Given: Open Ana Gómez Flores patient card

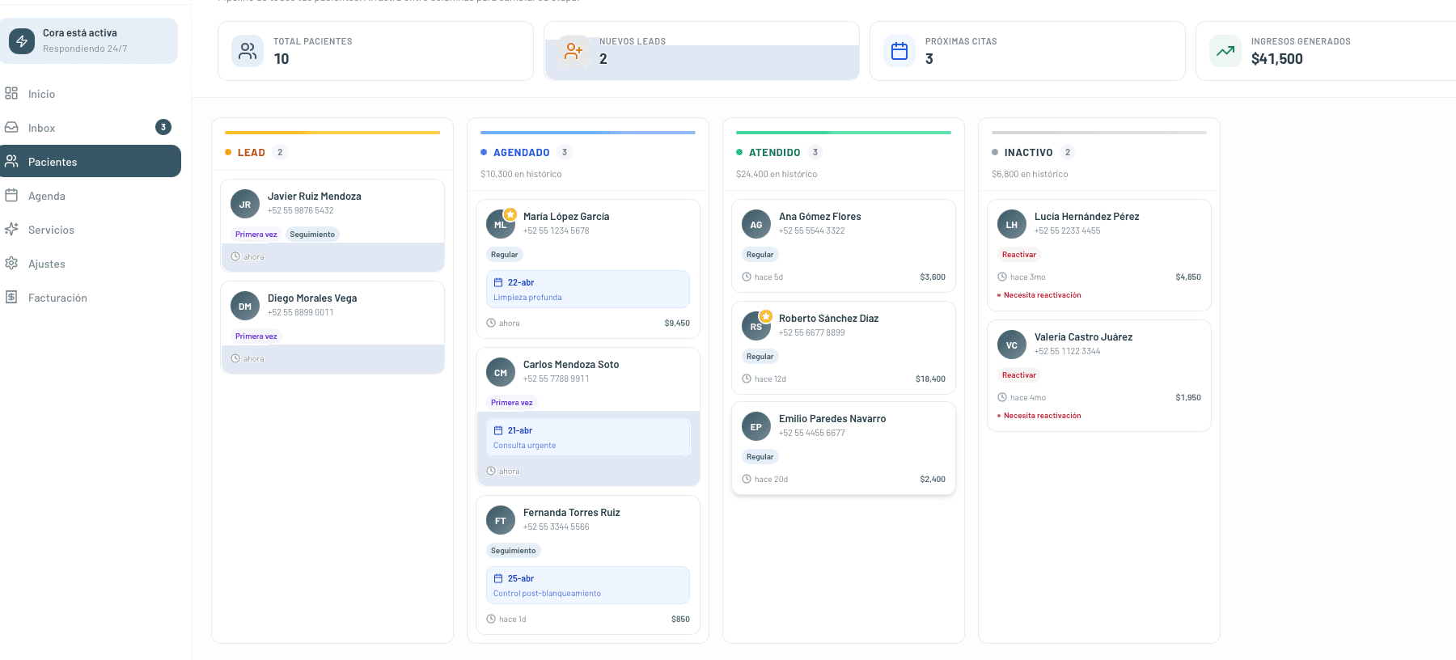Looking at the screenshot, I should pos(844,246).
